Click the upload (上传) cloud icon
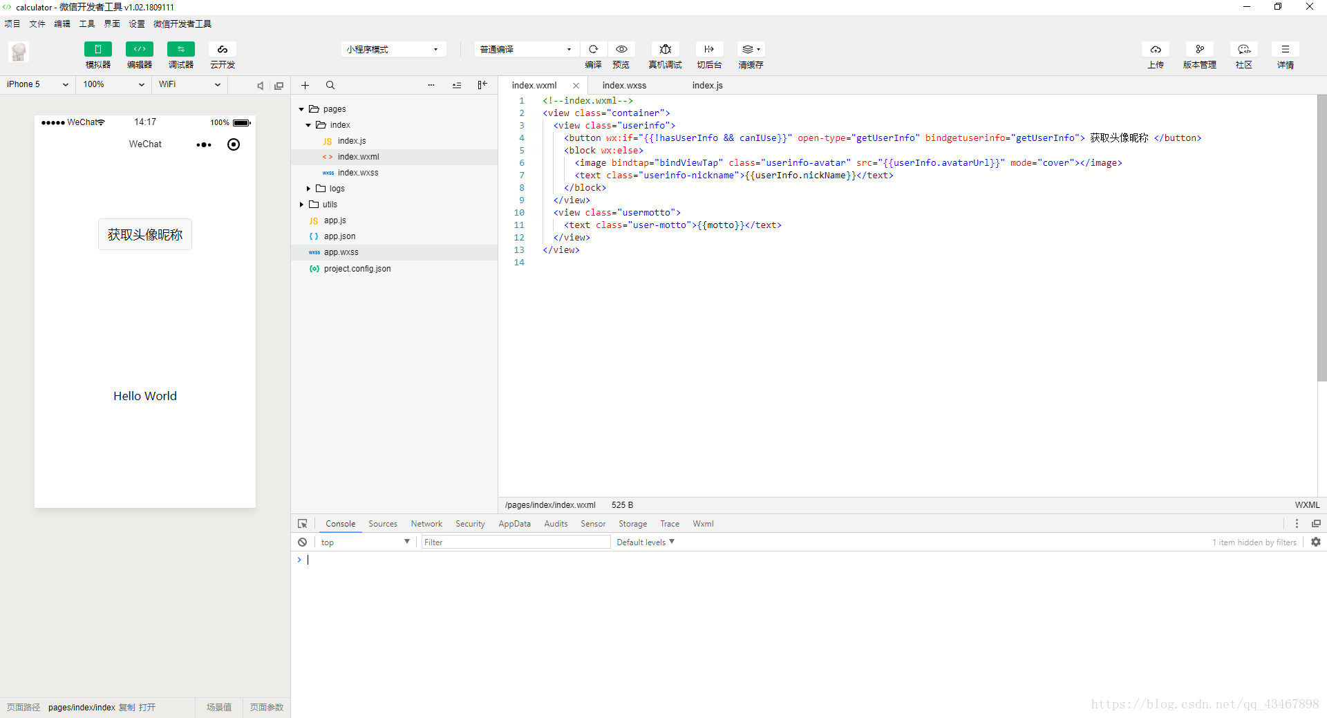 pos(1156,49)
